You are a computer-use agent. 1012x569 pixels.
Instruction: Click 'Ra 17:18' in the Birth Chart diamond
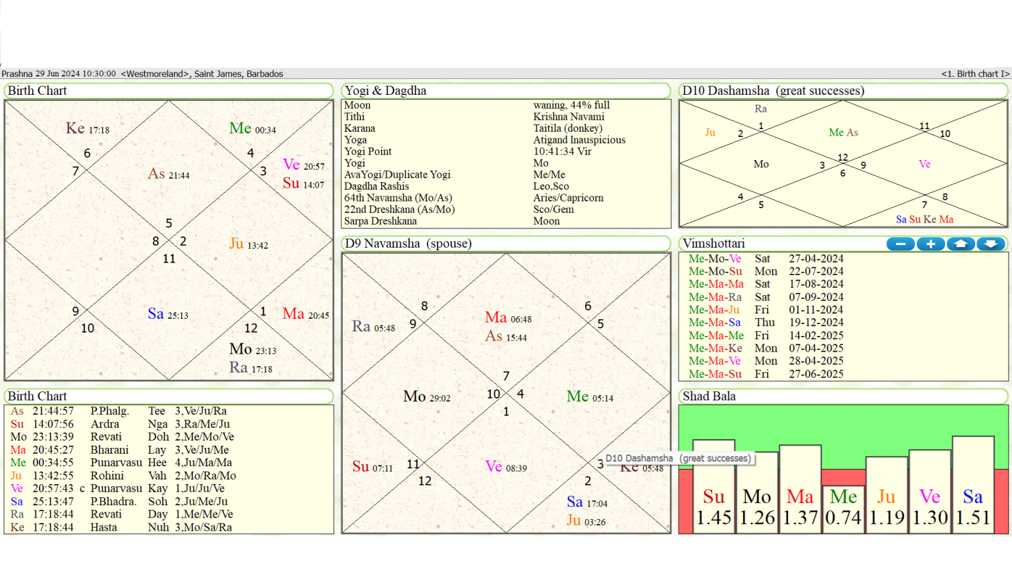pos(251,368)
